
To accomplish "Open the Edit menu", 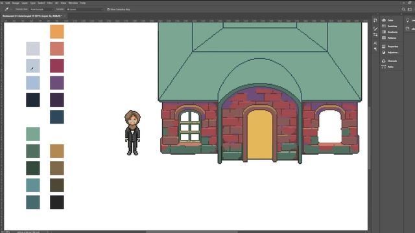I will tap(7, 3).
